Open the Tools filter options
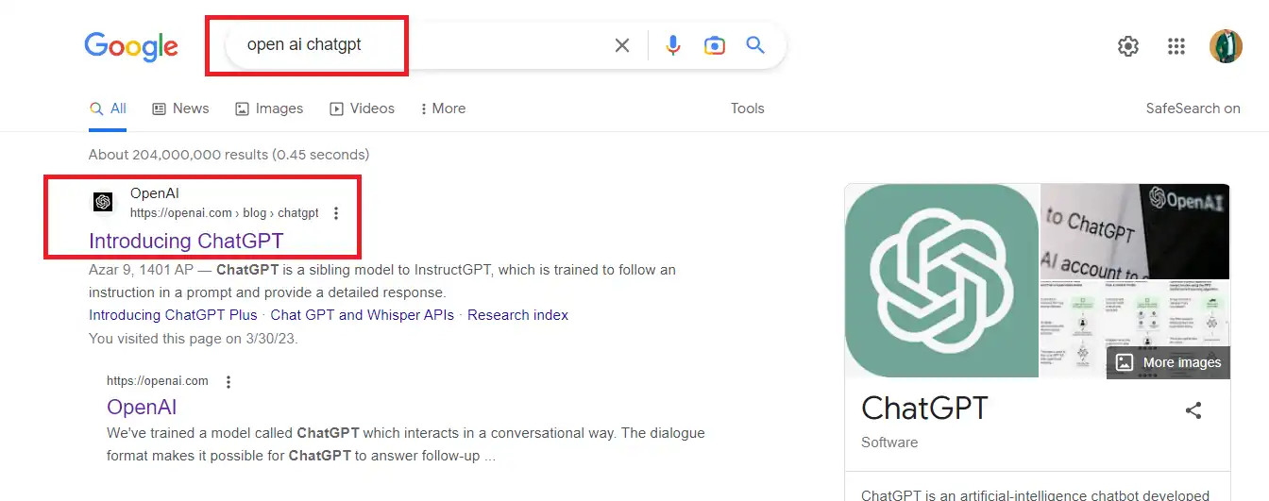This screenshot has width=1269, height=501. point(747,109)
